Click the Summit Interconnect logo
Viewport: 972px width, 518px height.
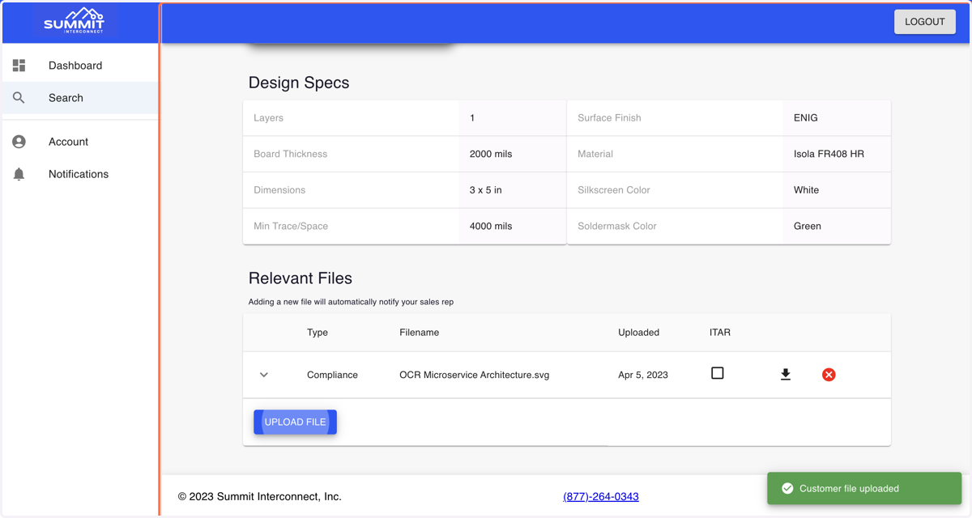pyautogui.click(x=74, y=21)
